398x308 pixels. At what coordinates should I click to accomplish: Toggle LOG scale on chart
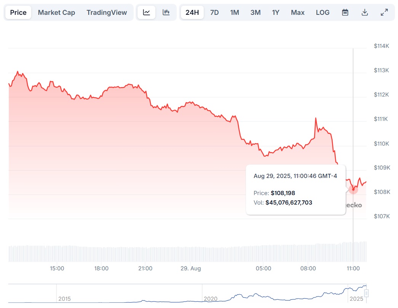point(323,13)
